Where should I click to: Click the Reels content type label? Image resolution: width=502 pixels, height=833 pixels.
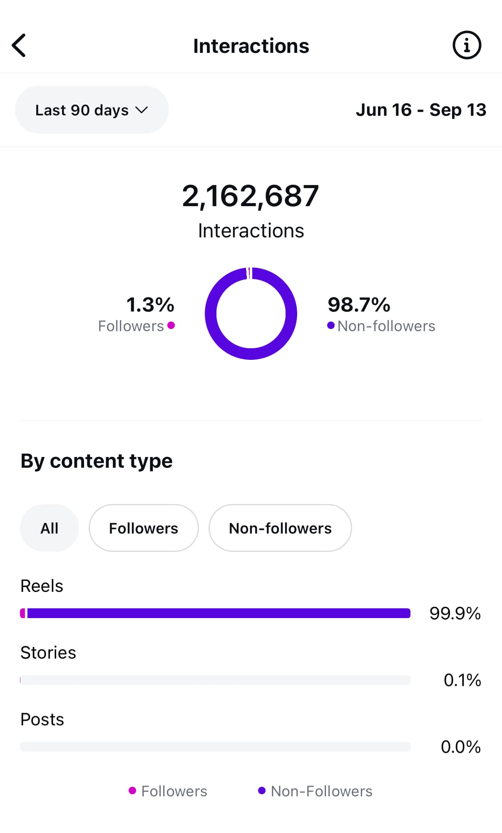[x=42, y=586]
